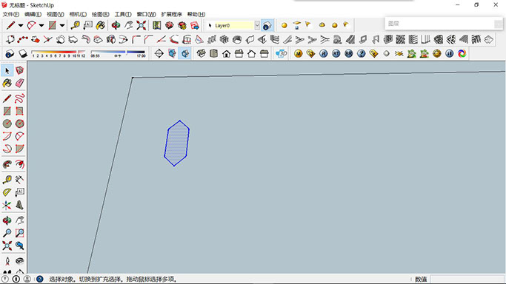This screenshot has height=284, width=506.
Task: Open the 帮助(H) menu
Action: (196, 14)
